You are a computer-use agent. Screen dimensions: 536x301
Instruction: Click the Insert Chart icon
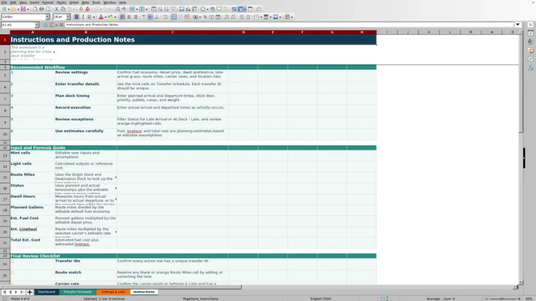[x=188, y=9]
